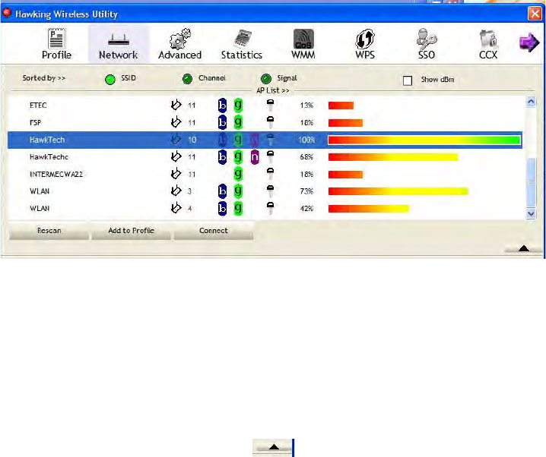Switch to the WMM tab label
The width and height of the screenshot is (546, 457).
(303, 55)
